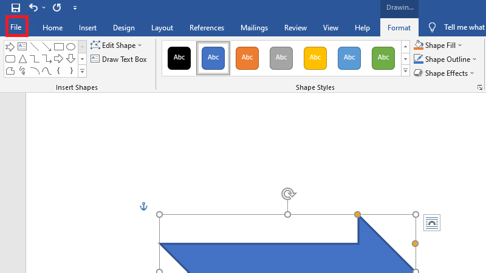This screenshot has height=273, width=486.
Task: Switch to the Insert tab
Action: pos(87,28)
